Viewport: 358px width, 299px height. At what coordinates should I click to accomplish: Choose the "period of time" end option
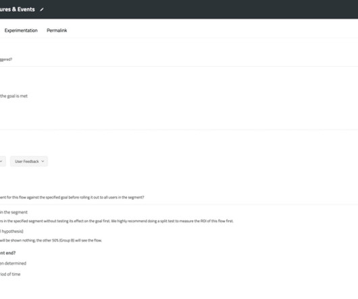point(10,274)
